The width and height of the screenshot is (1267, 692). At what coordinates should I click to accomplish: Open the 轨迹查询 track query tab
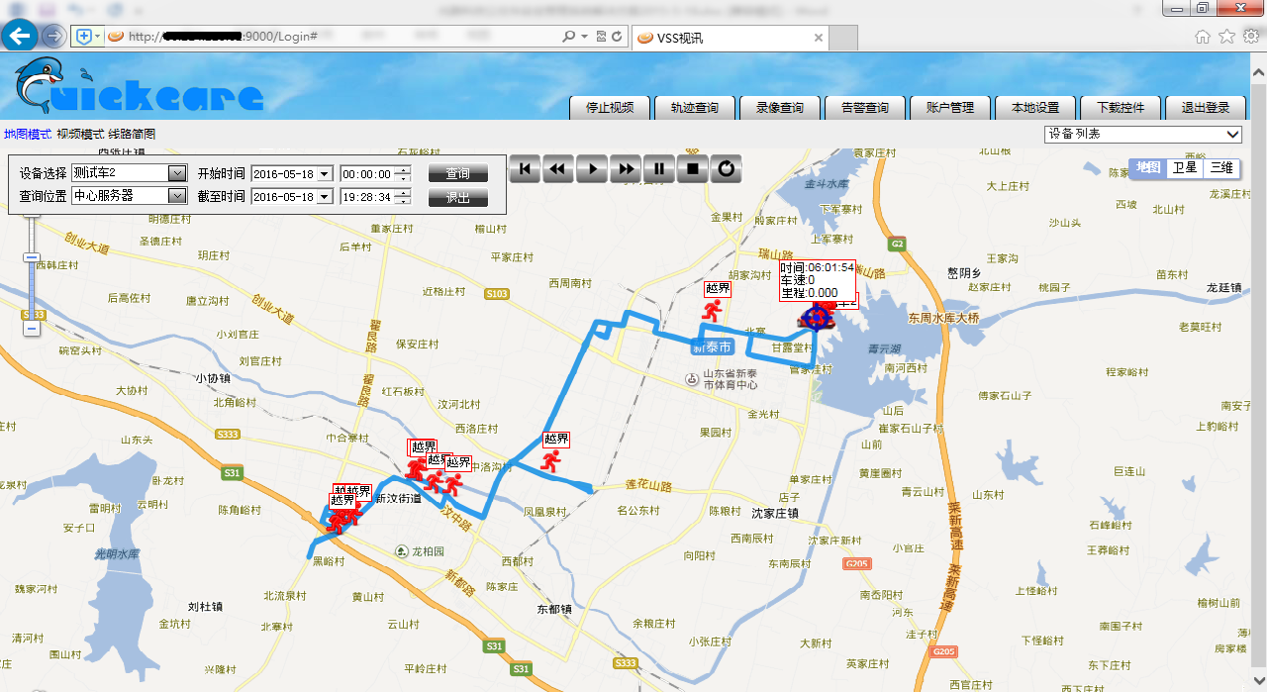click(x=694, y=108)
